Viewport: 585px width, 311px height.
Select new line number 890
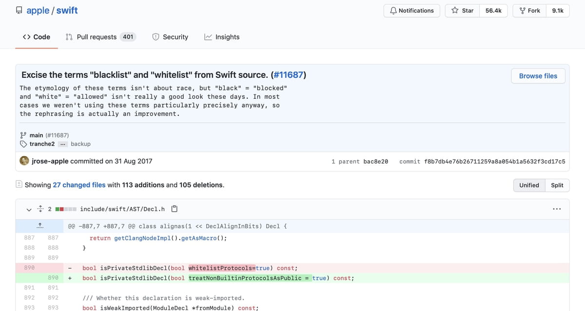(53, 278)
